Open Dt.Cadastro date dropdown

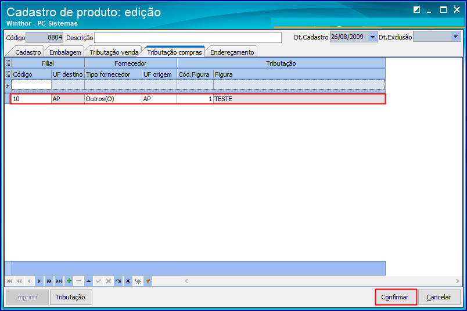(372, 37)
